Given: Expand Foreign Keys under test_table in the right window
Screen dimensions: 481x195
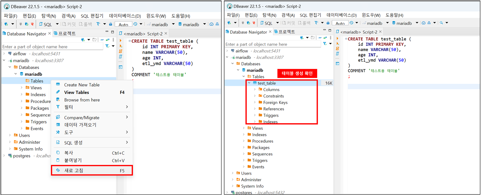Looking at the screenshot, I should click(255, 102).
